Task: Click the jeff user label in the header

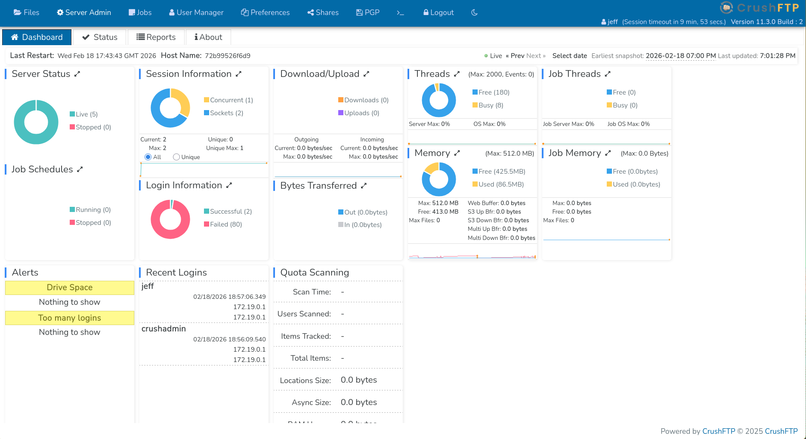Action: 609,22
